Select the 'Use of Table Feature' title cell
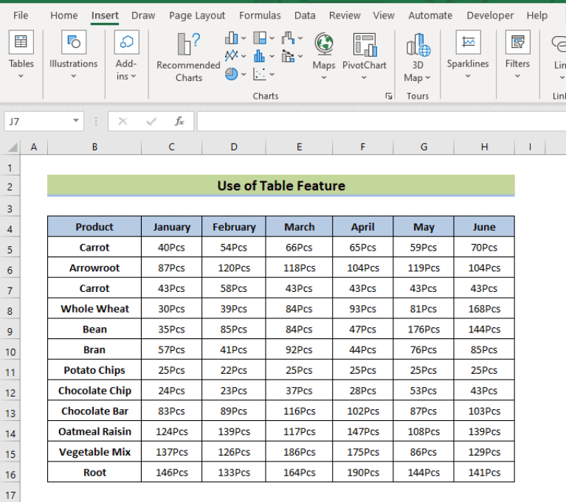This screenshot has height=502, width=566. pyautogui.click(x=281, y=186)
